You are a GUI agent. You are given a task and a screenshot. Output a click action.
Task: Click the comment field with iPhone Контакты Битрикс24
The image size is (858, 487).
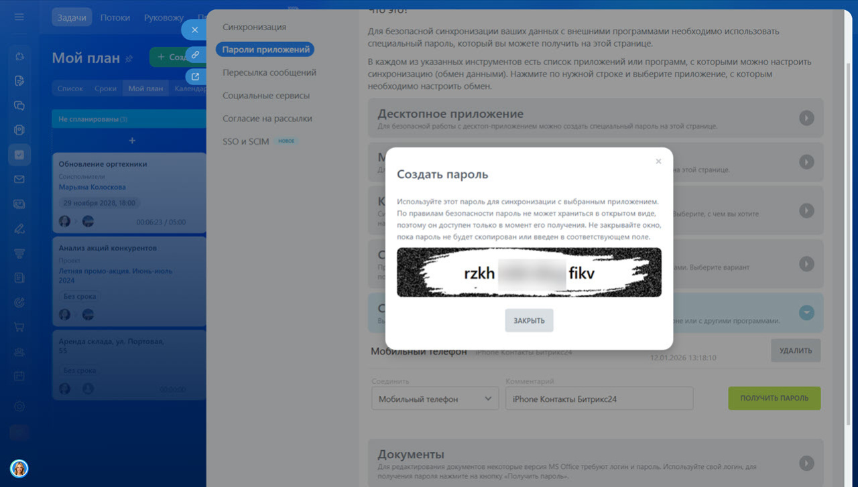click(599, 399)
